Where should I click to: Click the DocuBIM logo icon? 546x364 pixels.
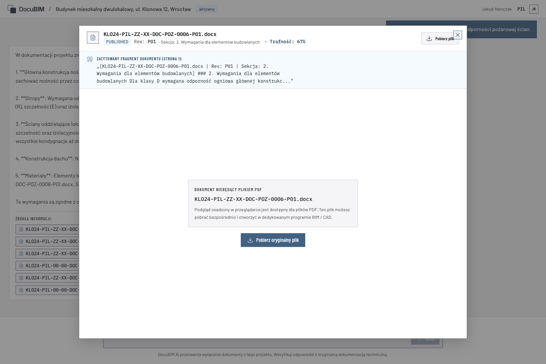tap(12, 9)
